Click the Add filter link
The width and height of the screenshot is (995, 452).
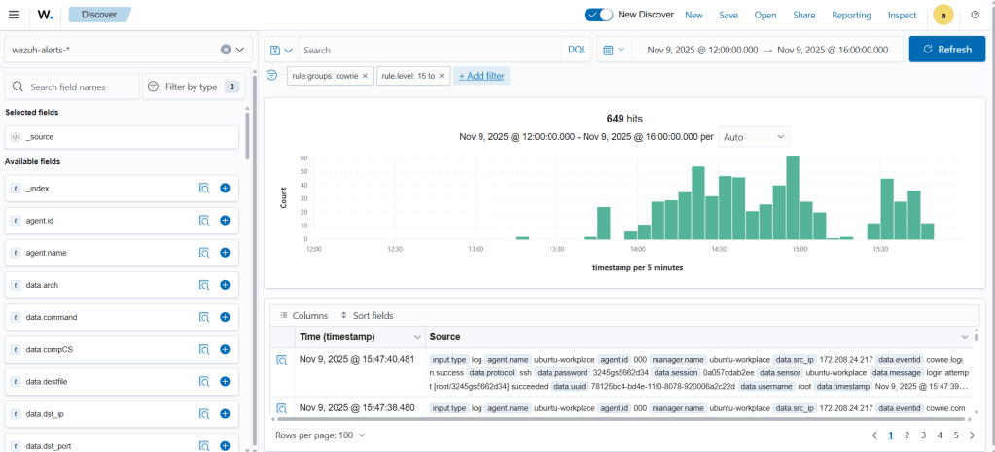[x=482, y=76]
